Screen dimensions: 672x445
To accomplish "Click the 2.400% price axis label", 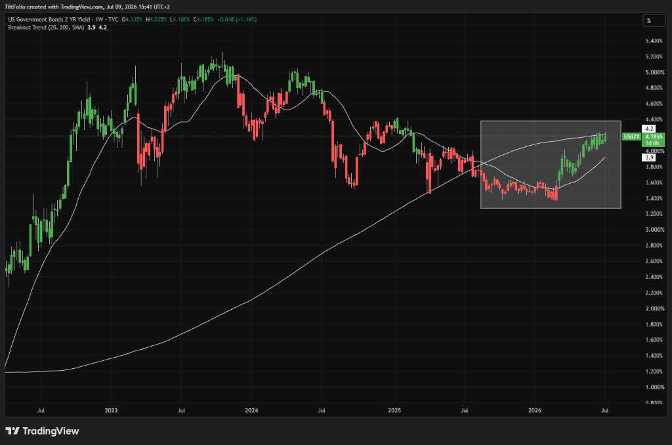I will 654,277.
